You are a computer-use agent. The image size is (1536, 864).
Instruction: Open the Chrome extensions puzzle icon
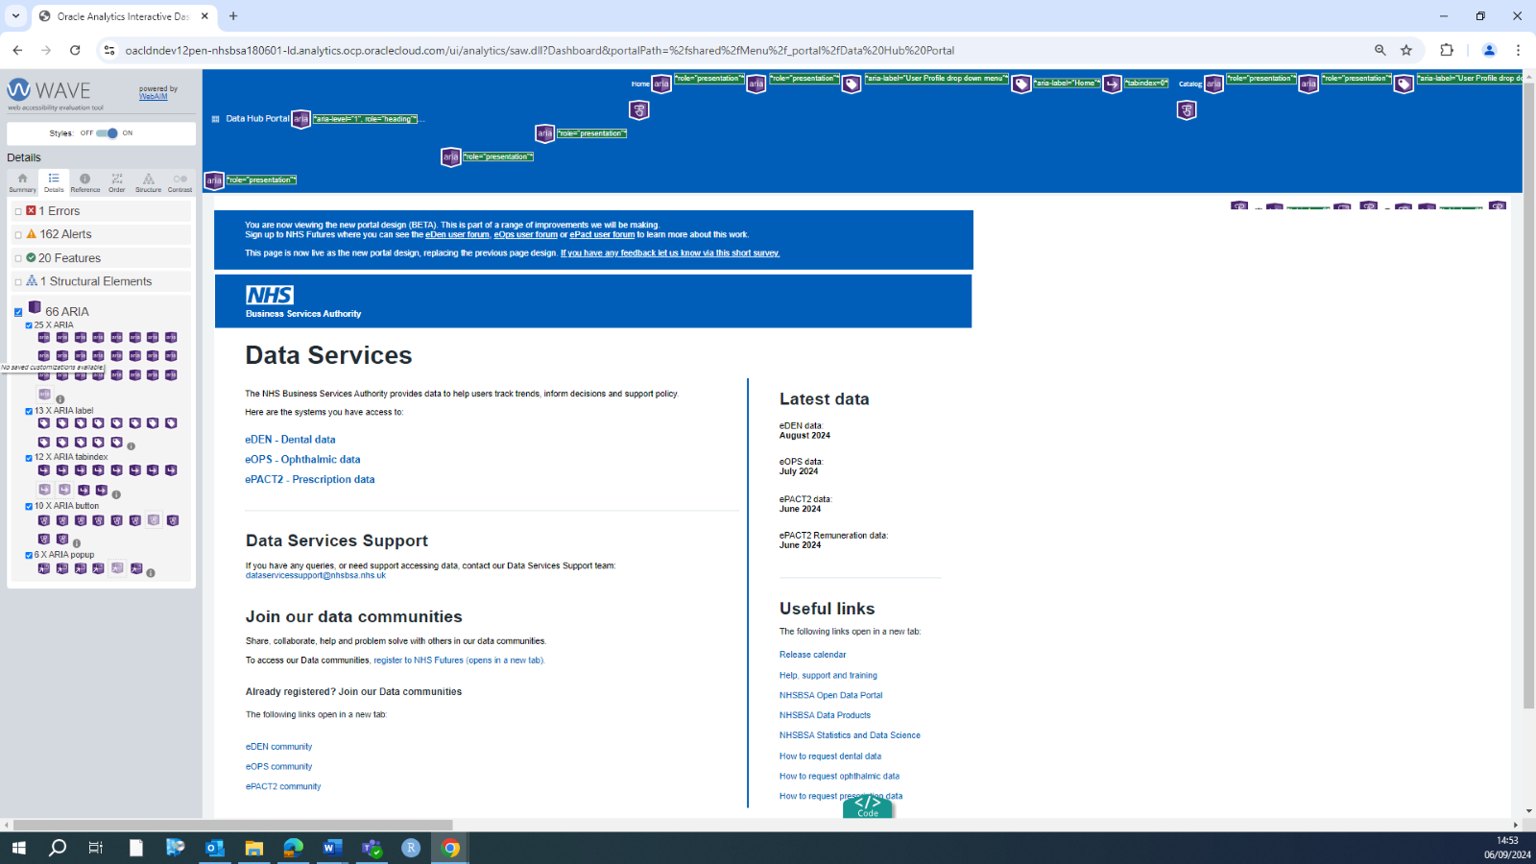[1447, 50]
